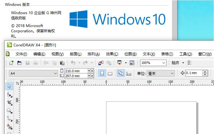Select the Pick tool arrow
The width and height of the screenshot is (214, 134).
(x=9, y=86)
